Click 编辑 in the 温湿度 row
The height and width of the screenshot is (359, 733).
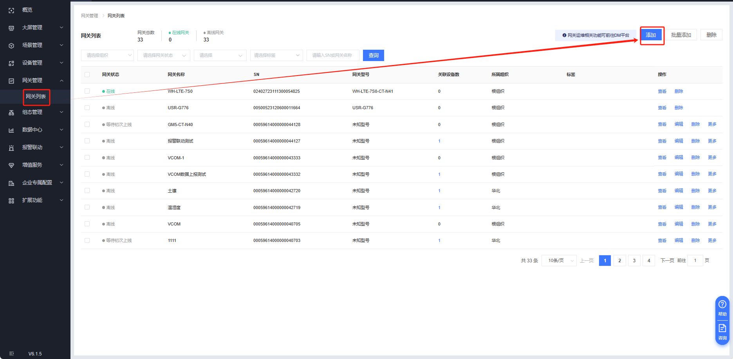click(x=679, y=207)
